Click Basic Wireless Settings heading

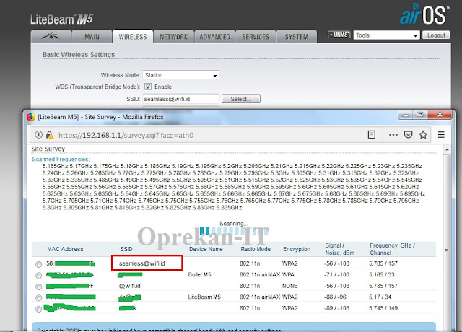coord(79,55)
